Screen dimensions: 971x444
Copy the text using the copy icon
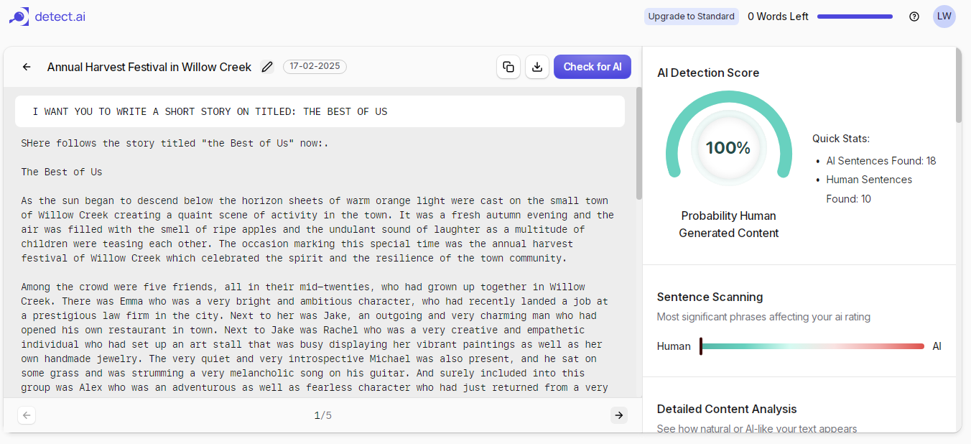508,67
